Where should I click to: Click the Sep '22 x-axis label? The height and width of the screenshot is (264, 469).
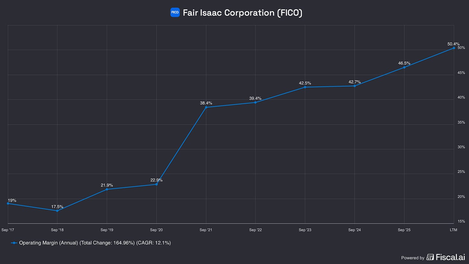[255, 230]
